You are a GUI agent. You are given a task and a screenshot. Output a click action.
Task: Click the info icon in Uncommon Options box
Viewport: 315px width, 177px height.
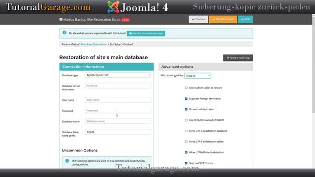tap(67, 161)
